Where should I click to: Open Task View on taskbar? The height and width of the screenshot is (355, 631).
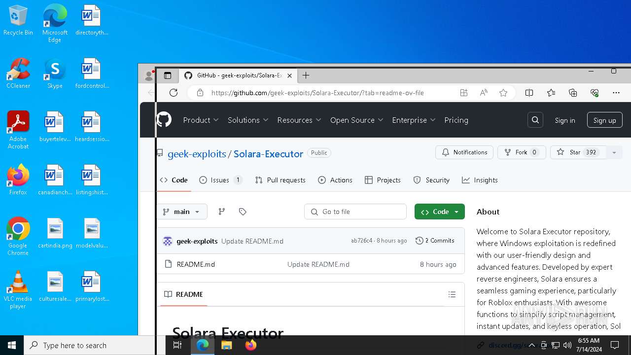click(x=177, y=345)
